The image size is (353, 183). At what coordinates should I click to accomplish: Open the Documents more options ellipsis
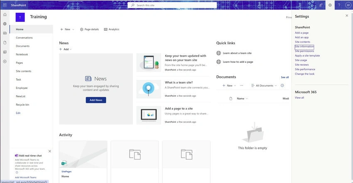click(x=242, y=85)
